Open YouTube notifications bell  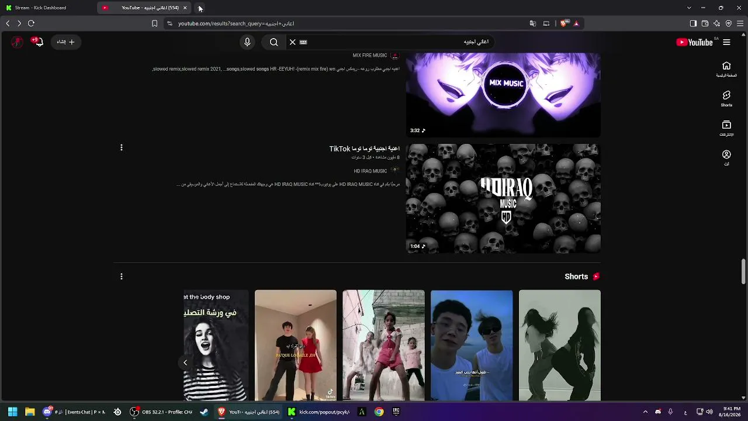pos(39,42)
